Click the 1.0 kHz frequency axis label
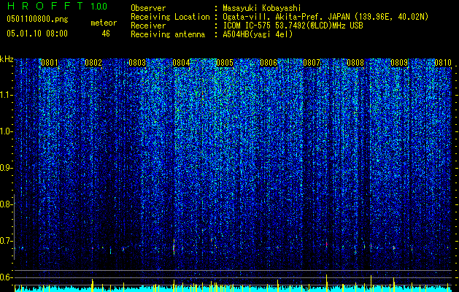Image resolution: width=459 pixels, height=292 pixels. 7,131
